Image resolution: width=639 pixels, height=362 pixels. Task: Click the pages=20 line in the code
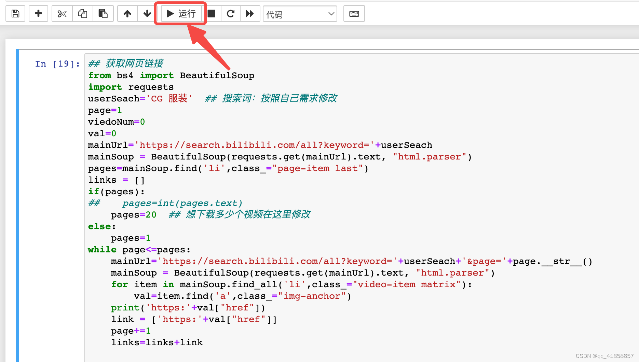[134, 215]
